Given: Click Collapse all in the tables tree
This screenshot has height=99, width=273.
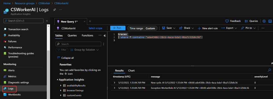Looking at the screenshot, I should [x=66, y=58].
